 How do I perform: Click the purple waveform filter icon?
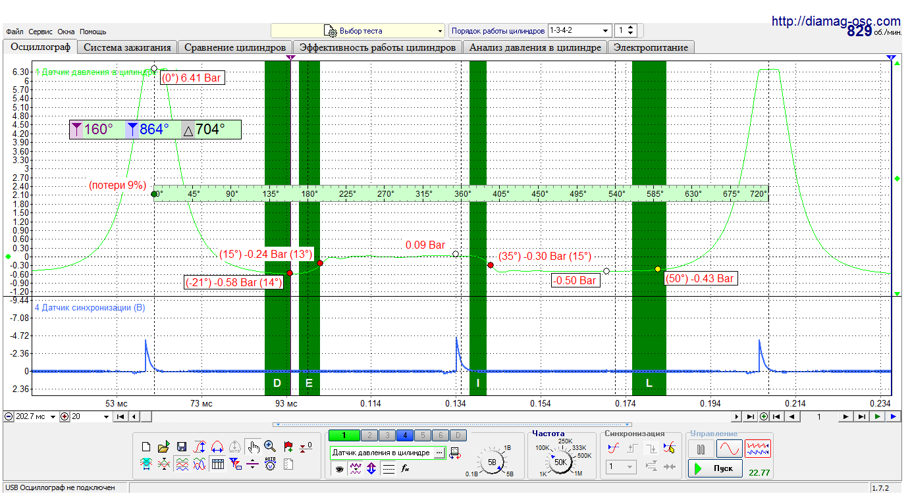pyautogui.click(x=356, y=468)
